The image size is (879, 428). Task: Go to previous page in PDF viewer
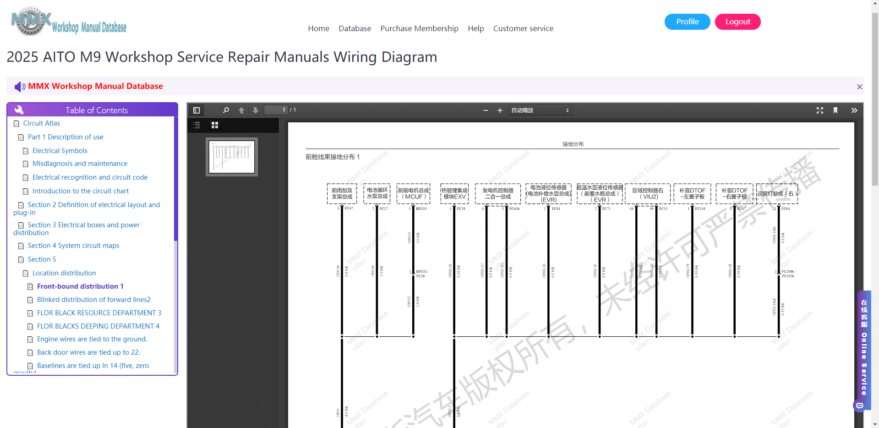pyautogui.click(x=241, y=110)
